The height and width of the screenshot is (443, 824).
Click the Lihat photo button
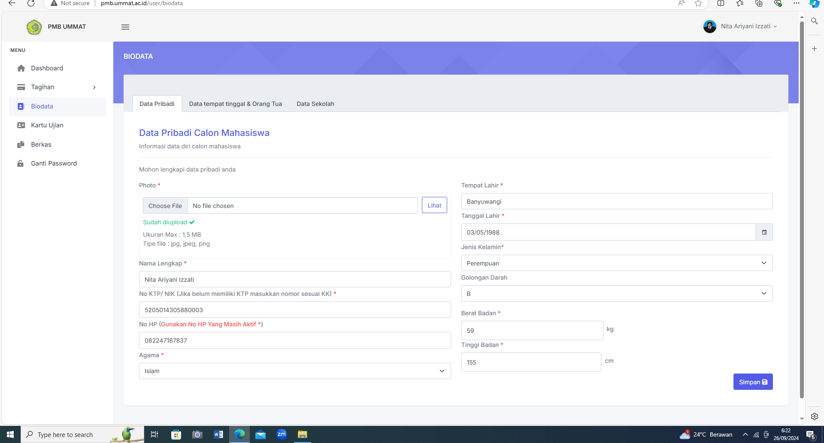pos(434,205)
